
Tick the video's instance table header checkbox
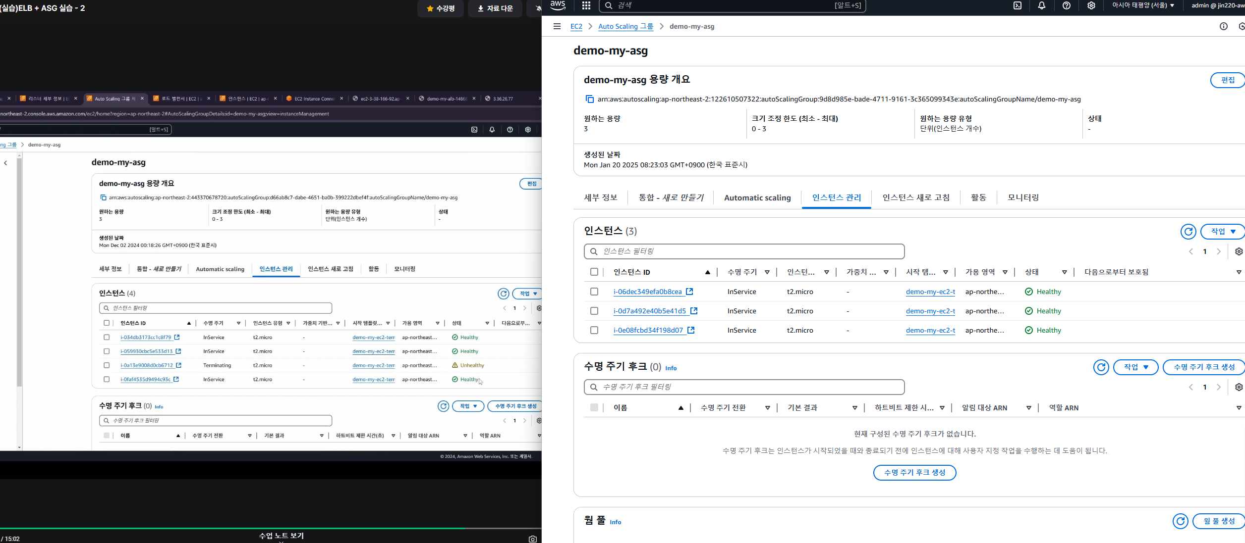coord(107,323)
